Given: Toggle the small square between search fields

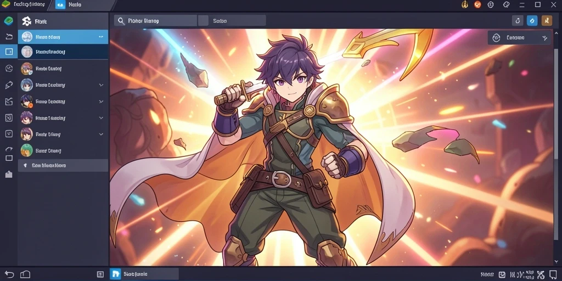Looking at the screenshot, I should click(x=203, y=20).
